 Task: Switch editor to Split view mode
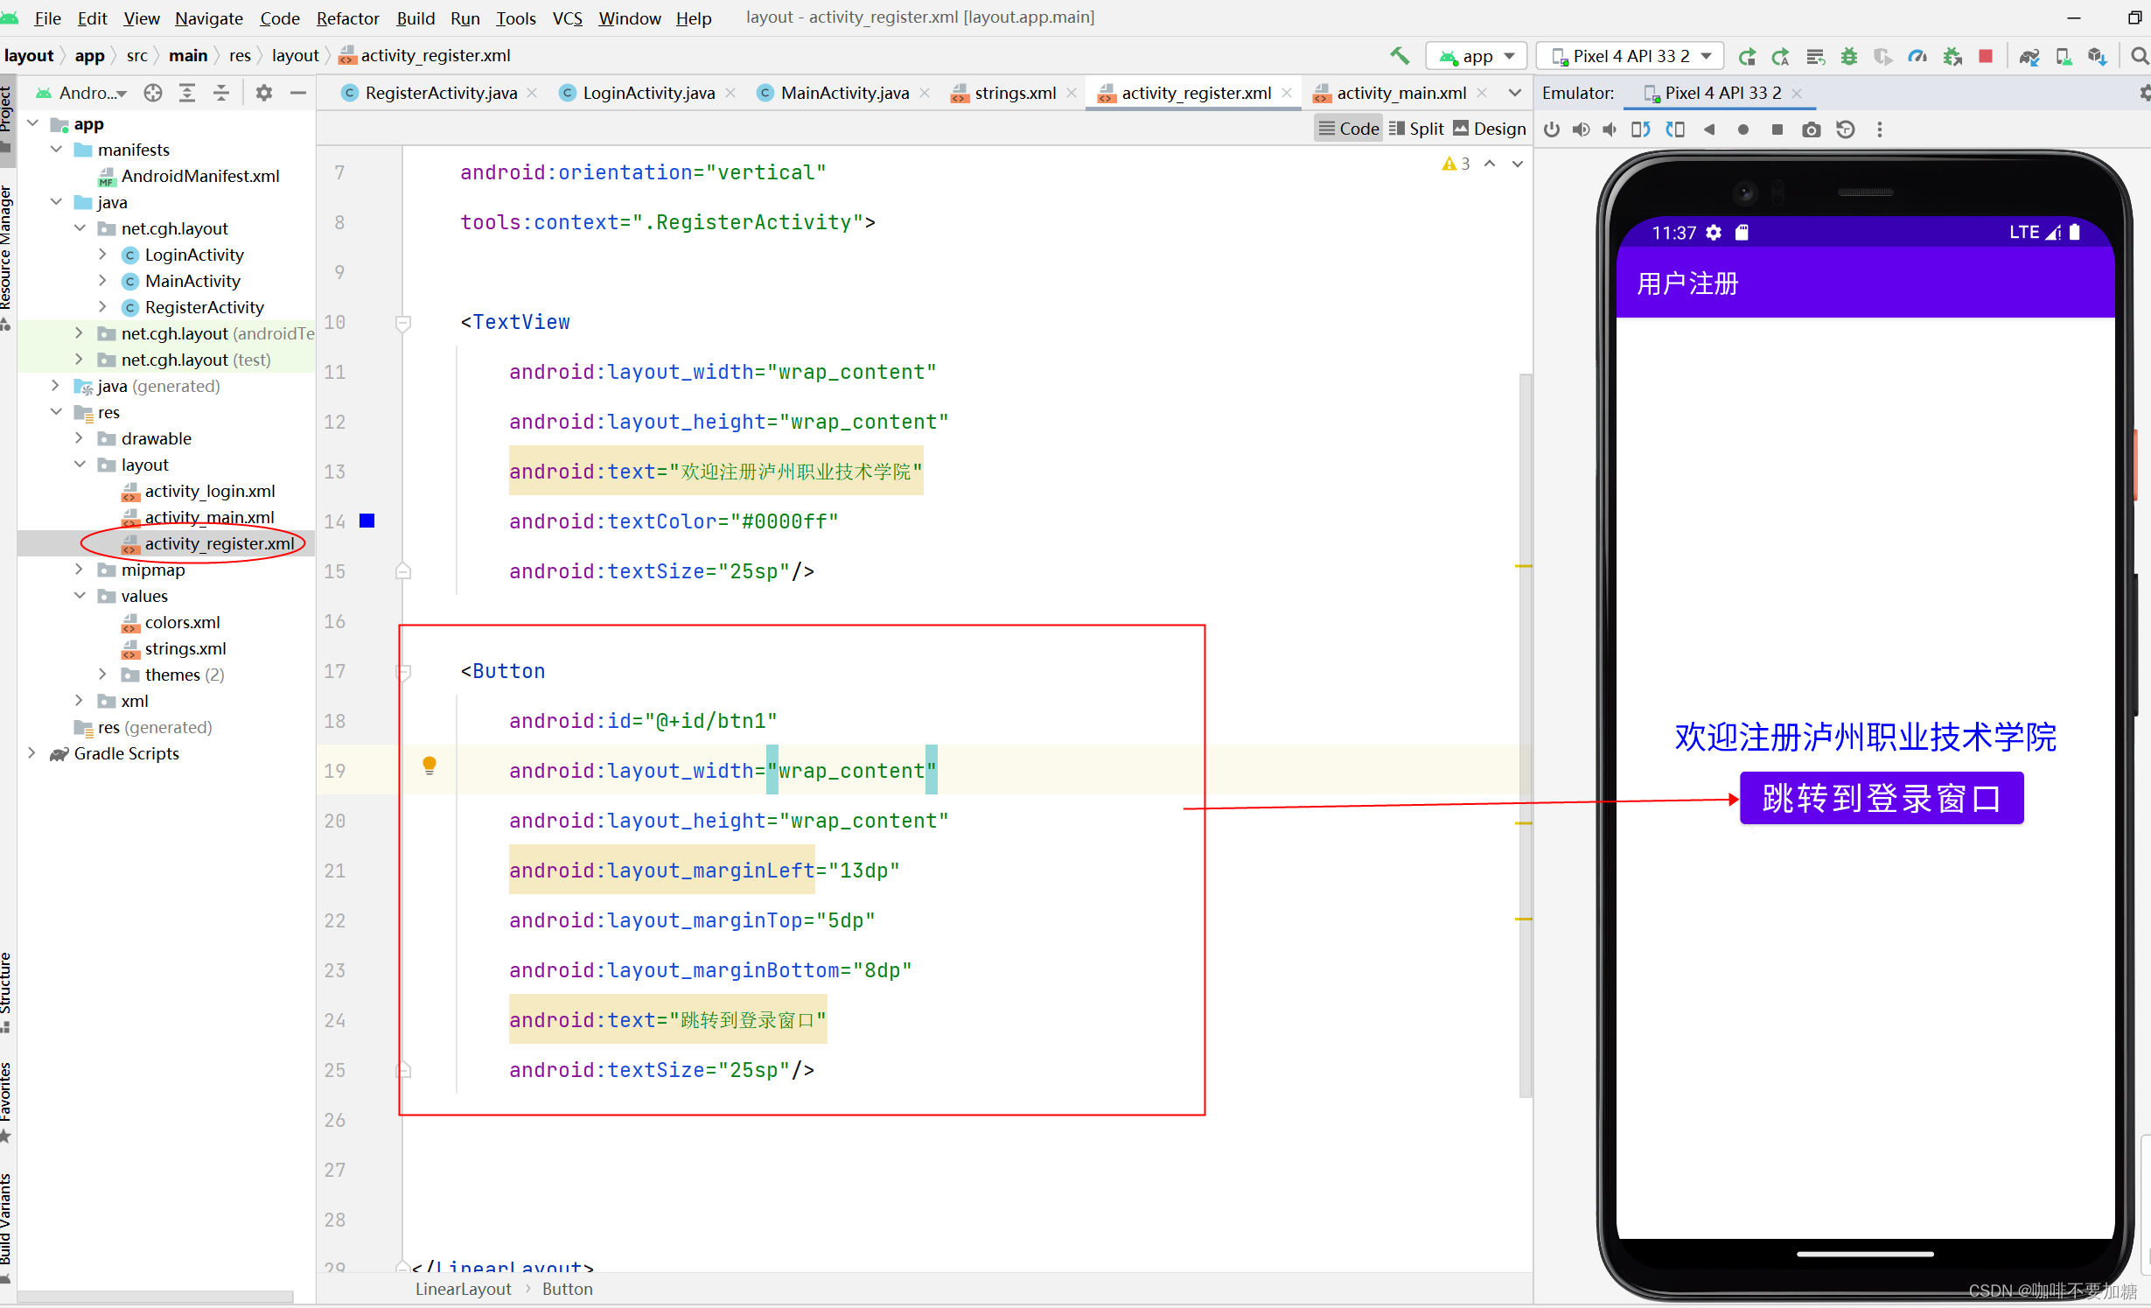[x=1416, y=129]
